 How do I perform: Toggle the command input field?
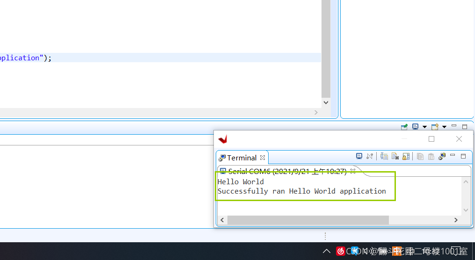point(384,156)
